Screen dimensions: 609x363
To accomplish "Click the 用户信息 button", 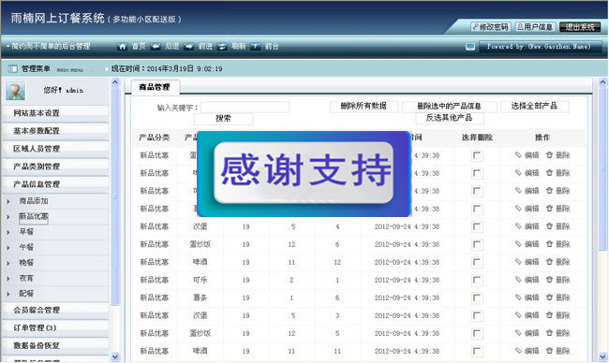I will pos(535,27).
